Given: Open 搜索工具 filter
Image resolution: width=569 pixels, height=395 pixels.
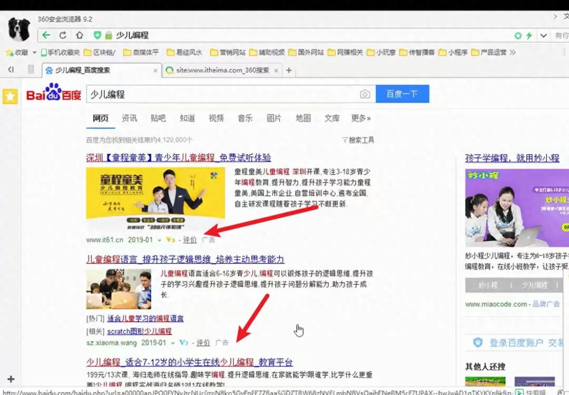Looking at the screenshot, I should [358, 140].
